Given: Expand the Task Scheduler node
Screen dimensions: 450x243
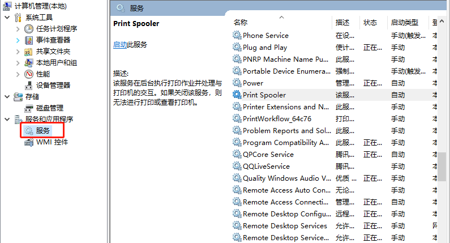Looking at the screenshot, I should tap(18, 29).
